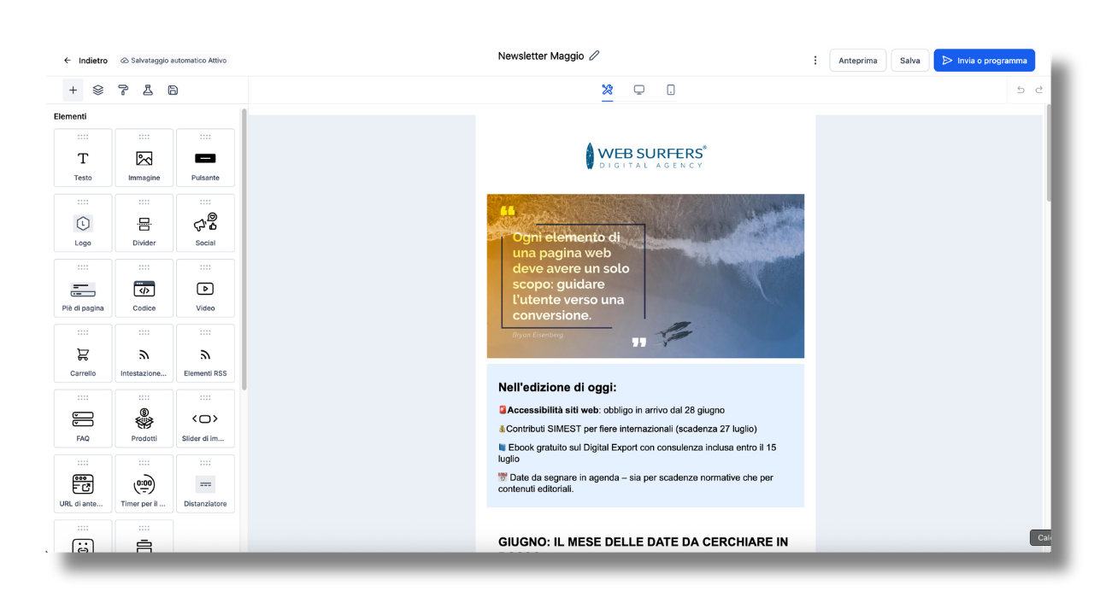The width and height of the screenshot is (1094, 615).
Task: Select the beach quote banner image
Action: 645,276
